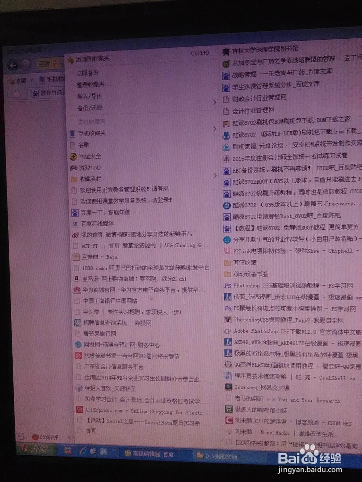Open the 亚马逊 shopping bookmark
Screen dimensions: 362x482
click(x=131, y=279)
